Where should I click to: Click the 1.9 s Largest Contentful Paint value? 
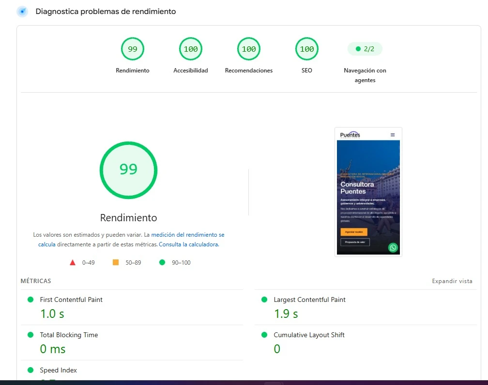click(x=286, y=314)
